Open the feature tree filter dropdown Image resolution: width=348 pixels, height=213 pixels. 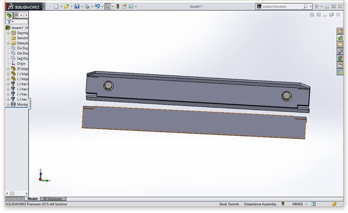pyautogui.click(x=10, y=22)
